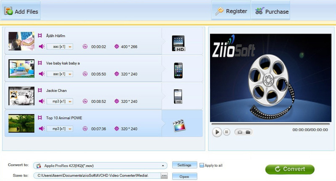Click the 00:07:36 duration value
This screenshot has height=181, width=336.
[x=99, y=129]
